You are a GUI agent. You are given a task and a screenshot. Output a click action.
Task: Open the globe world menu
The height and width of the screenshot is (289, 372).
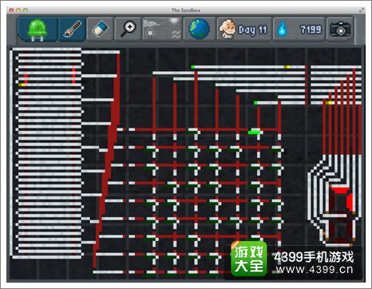[x=200, y=29]
